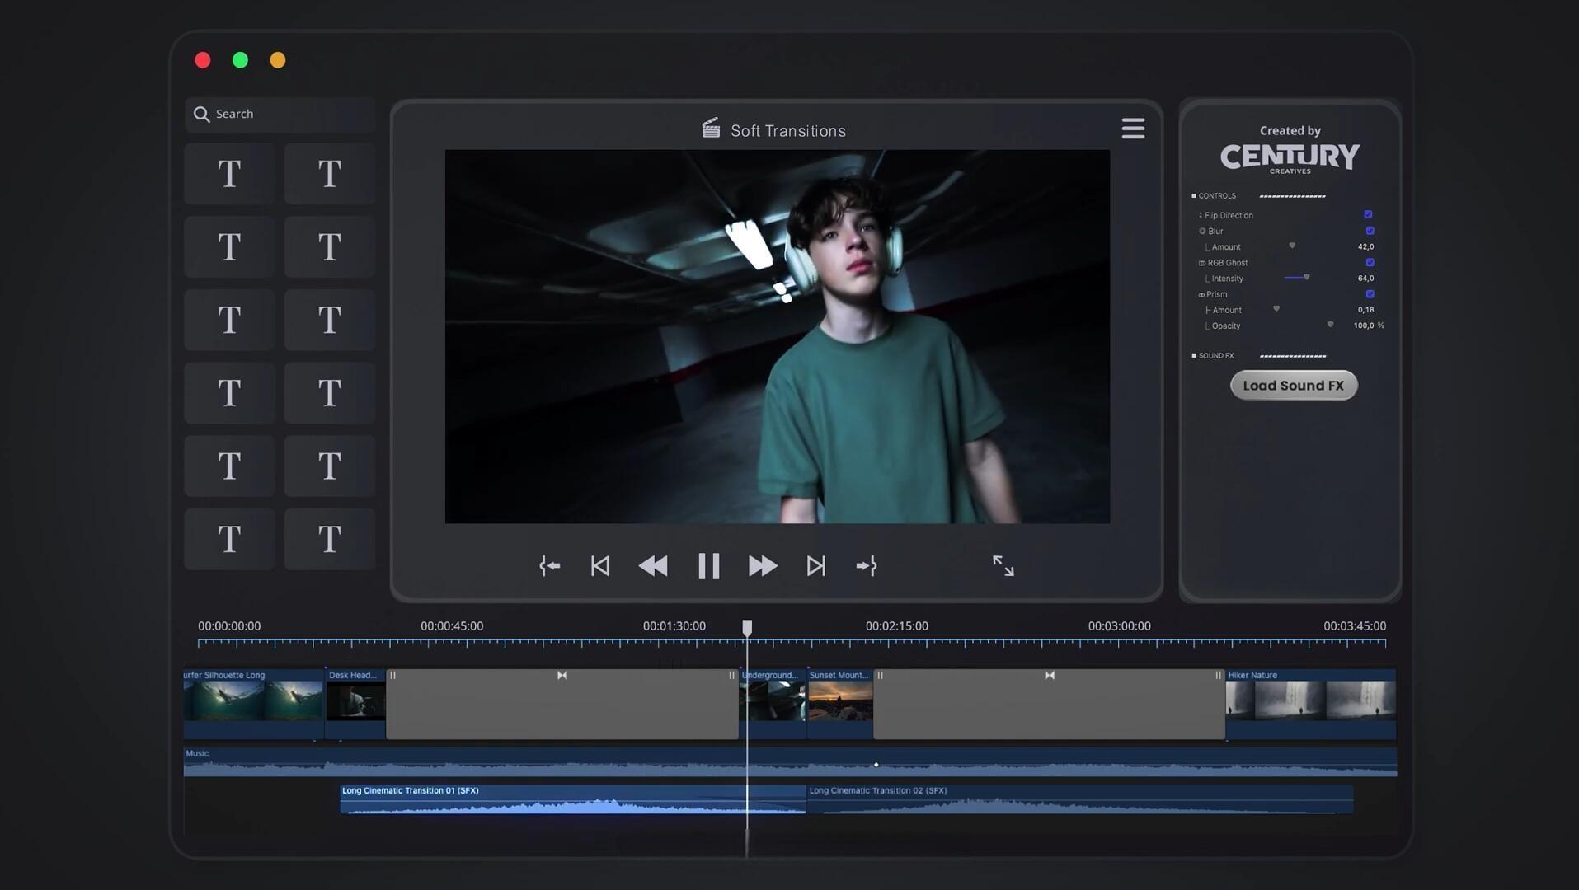Jump to the out point marker
This screenshot has height=890, width=1579.
click(x=867, y=566)
